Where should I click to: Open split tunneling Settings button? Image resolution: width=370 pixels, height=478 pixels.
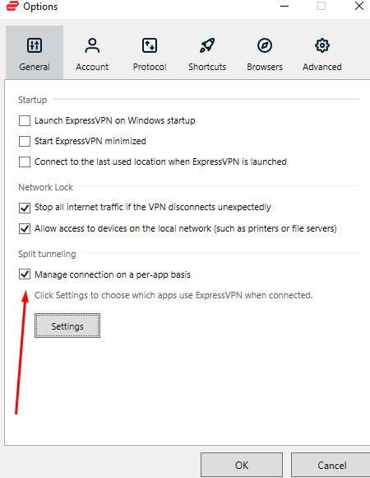(x=67, y=326)
